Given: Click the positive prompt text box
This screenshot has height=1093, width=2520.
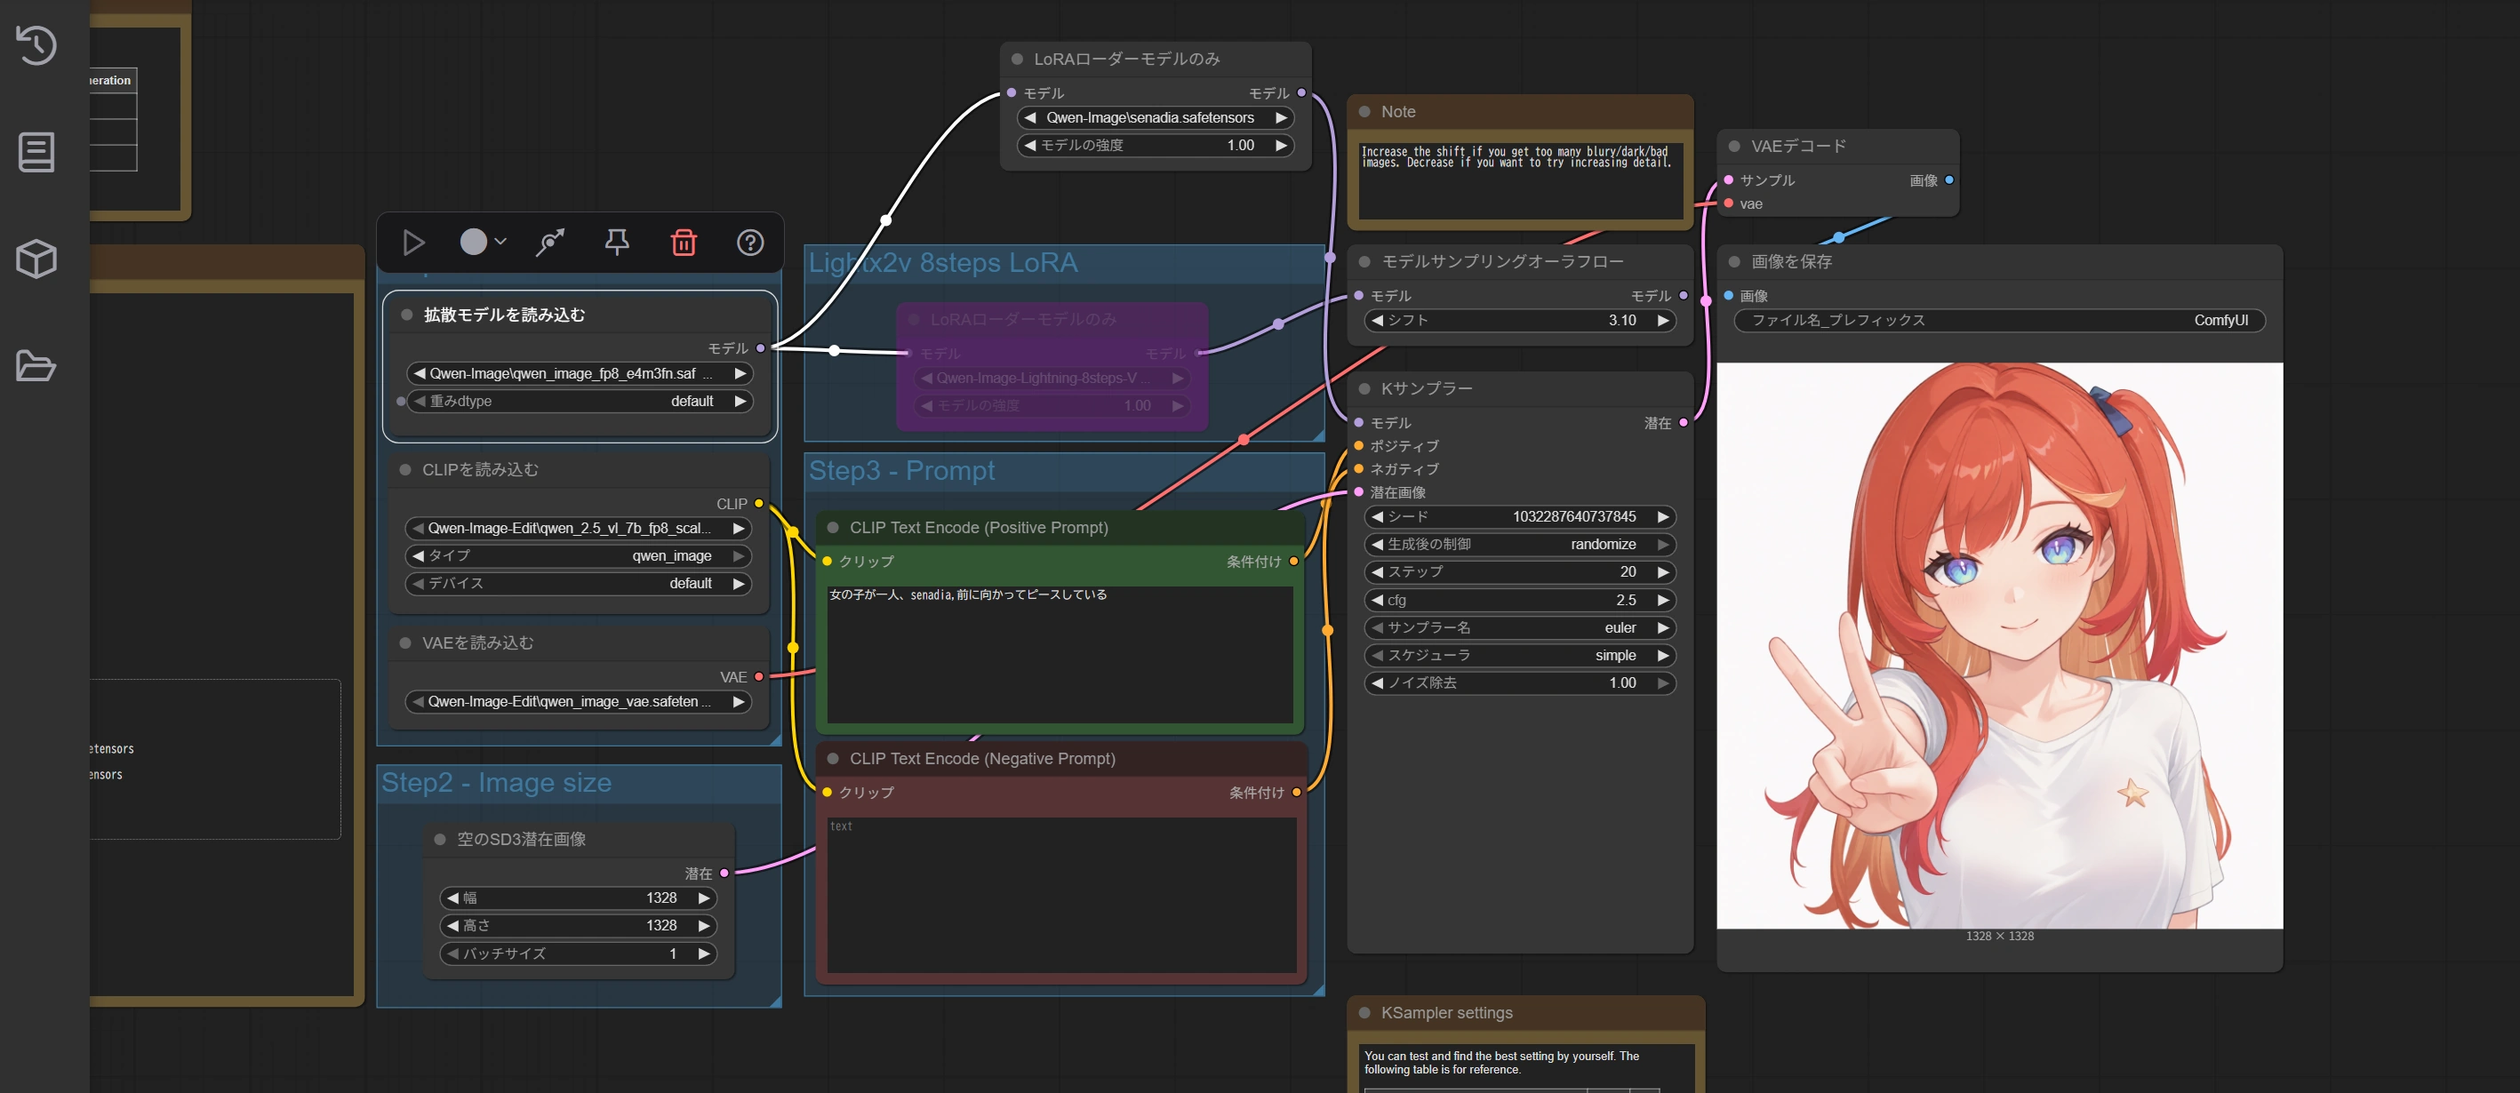Looking at the screenshot, I should click(x=1060, y=655).
